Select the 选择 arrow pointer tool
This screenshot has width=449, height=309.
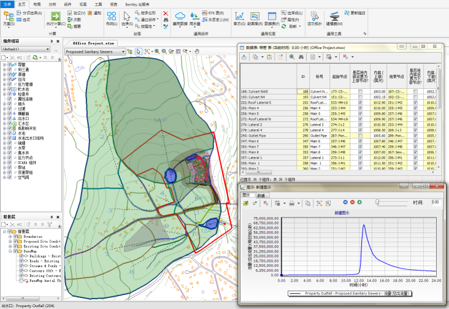[126, 16]
